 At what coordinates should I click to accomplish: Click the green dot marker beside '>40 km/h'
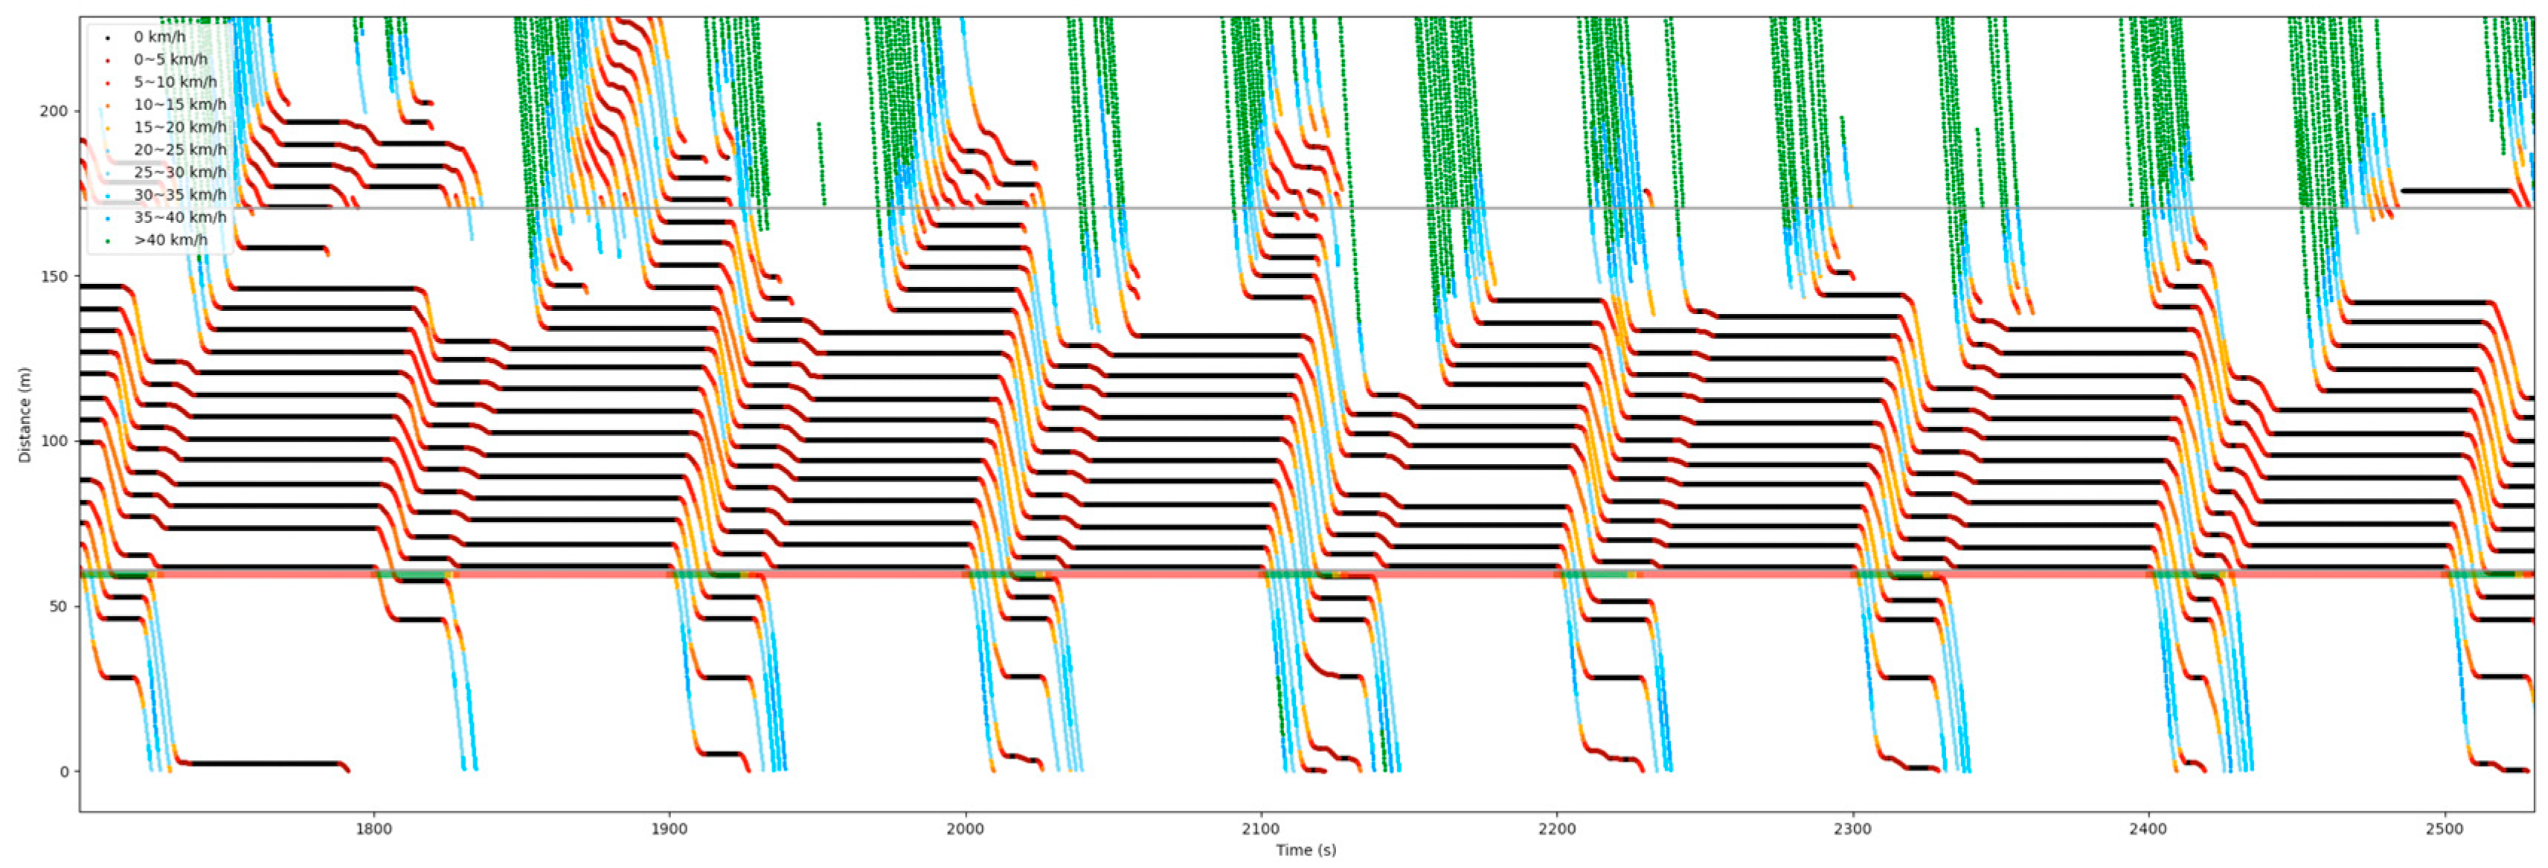point(107,241)
